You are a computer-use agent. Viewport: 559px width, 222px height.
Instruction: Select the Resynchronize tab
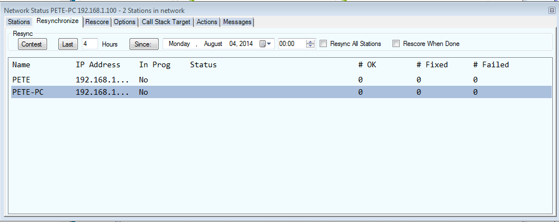click(x=57, y=21)
